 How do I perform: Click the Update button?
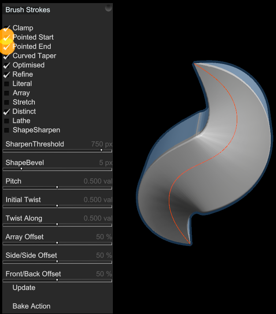[24, 288]
